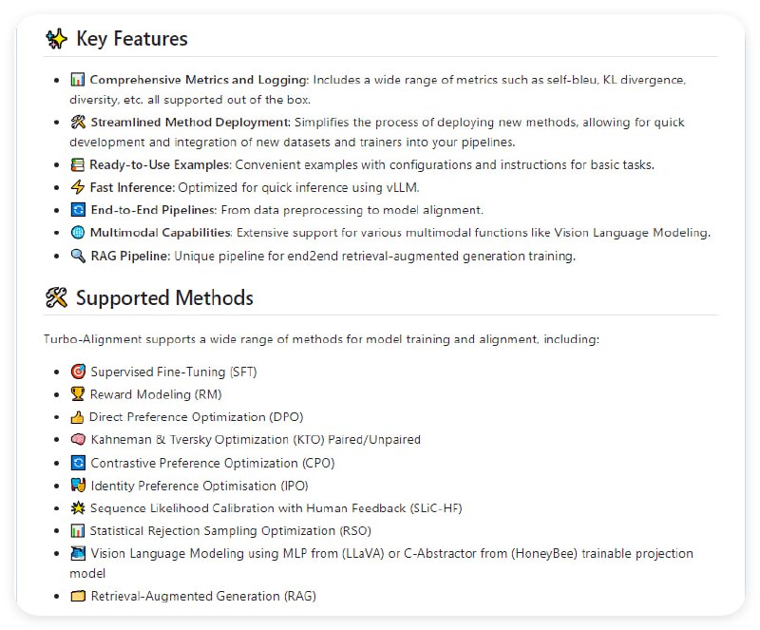Click the magnifying glass icon before RAG Pipeline
760x630 pixels.
point(78,256)
